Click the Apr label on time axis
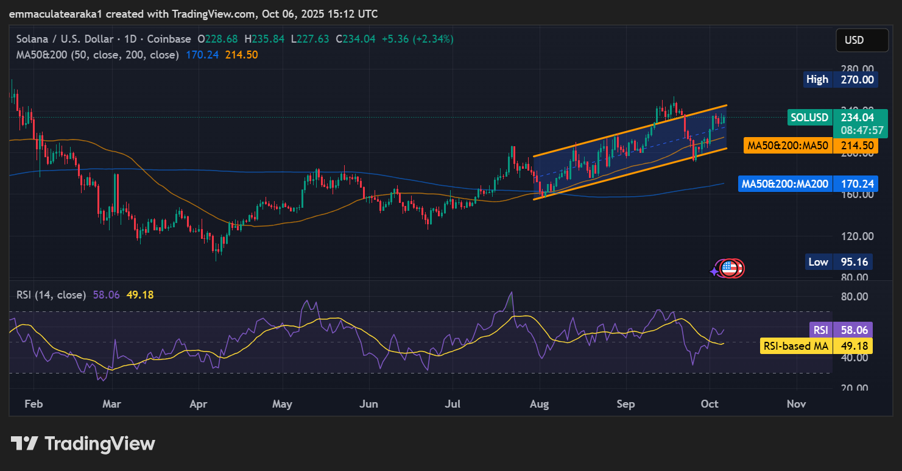Screen dimensions: 902x471 click(x=199, y=404)
